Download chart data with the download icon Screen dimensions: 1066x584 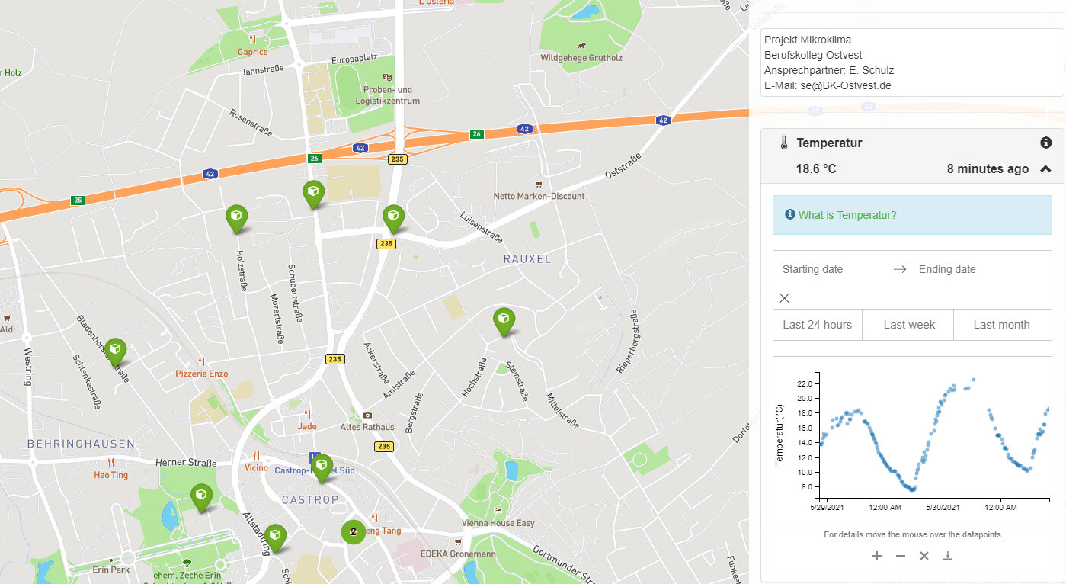click(x=948, y=556)
